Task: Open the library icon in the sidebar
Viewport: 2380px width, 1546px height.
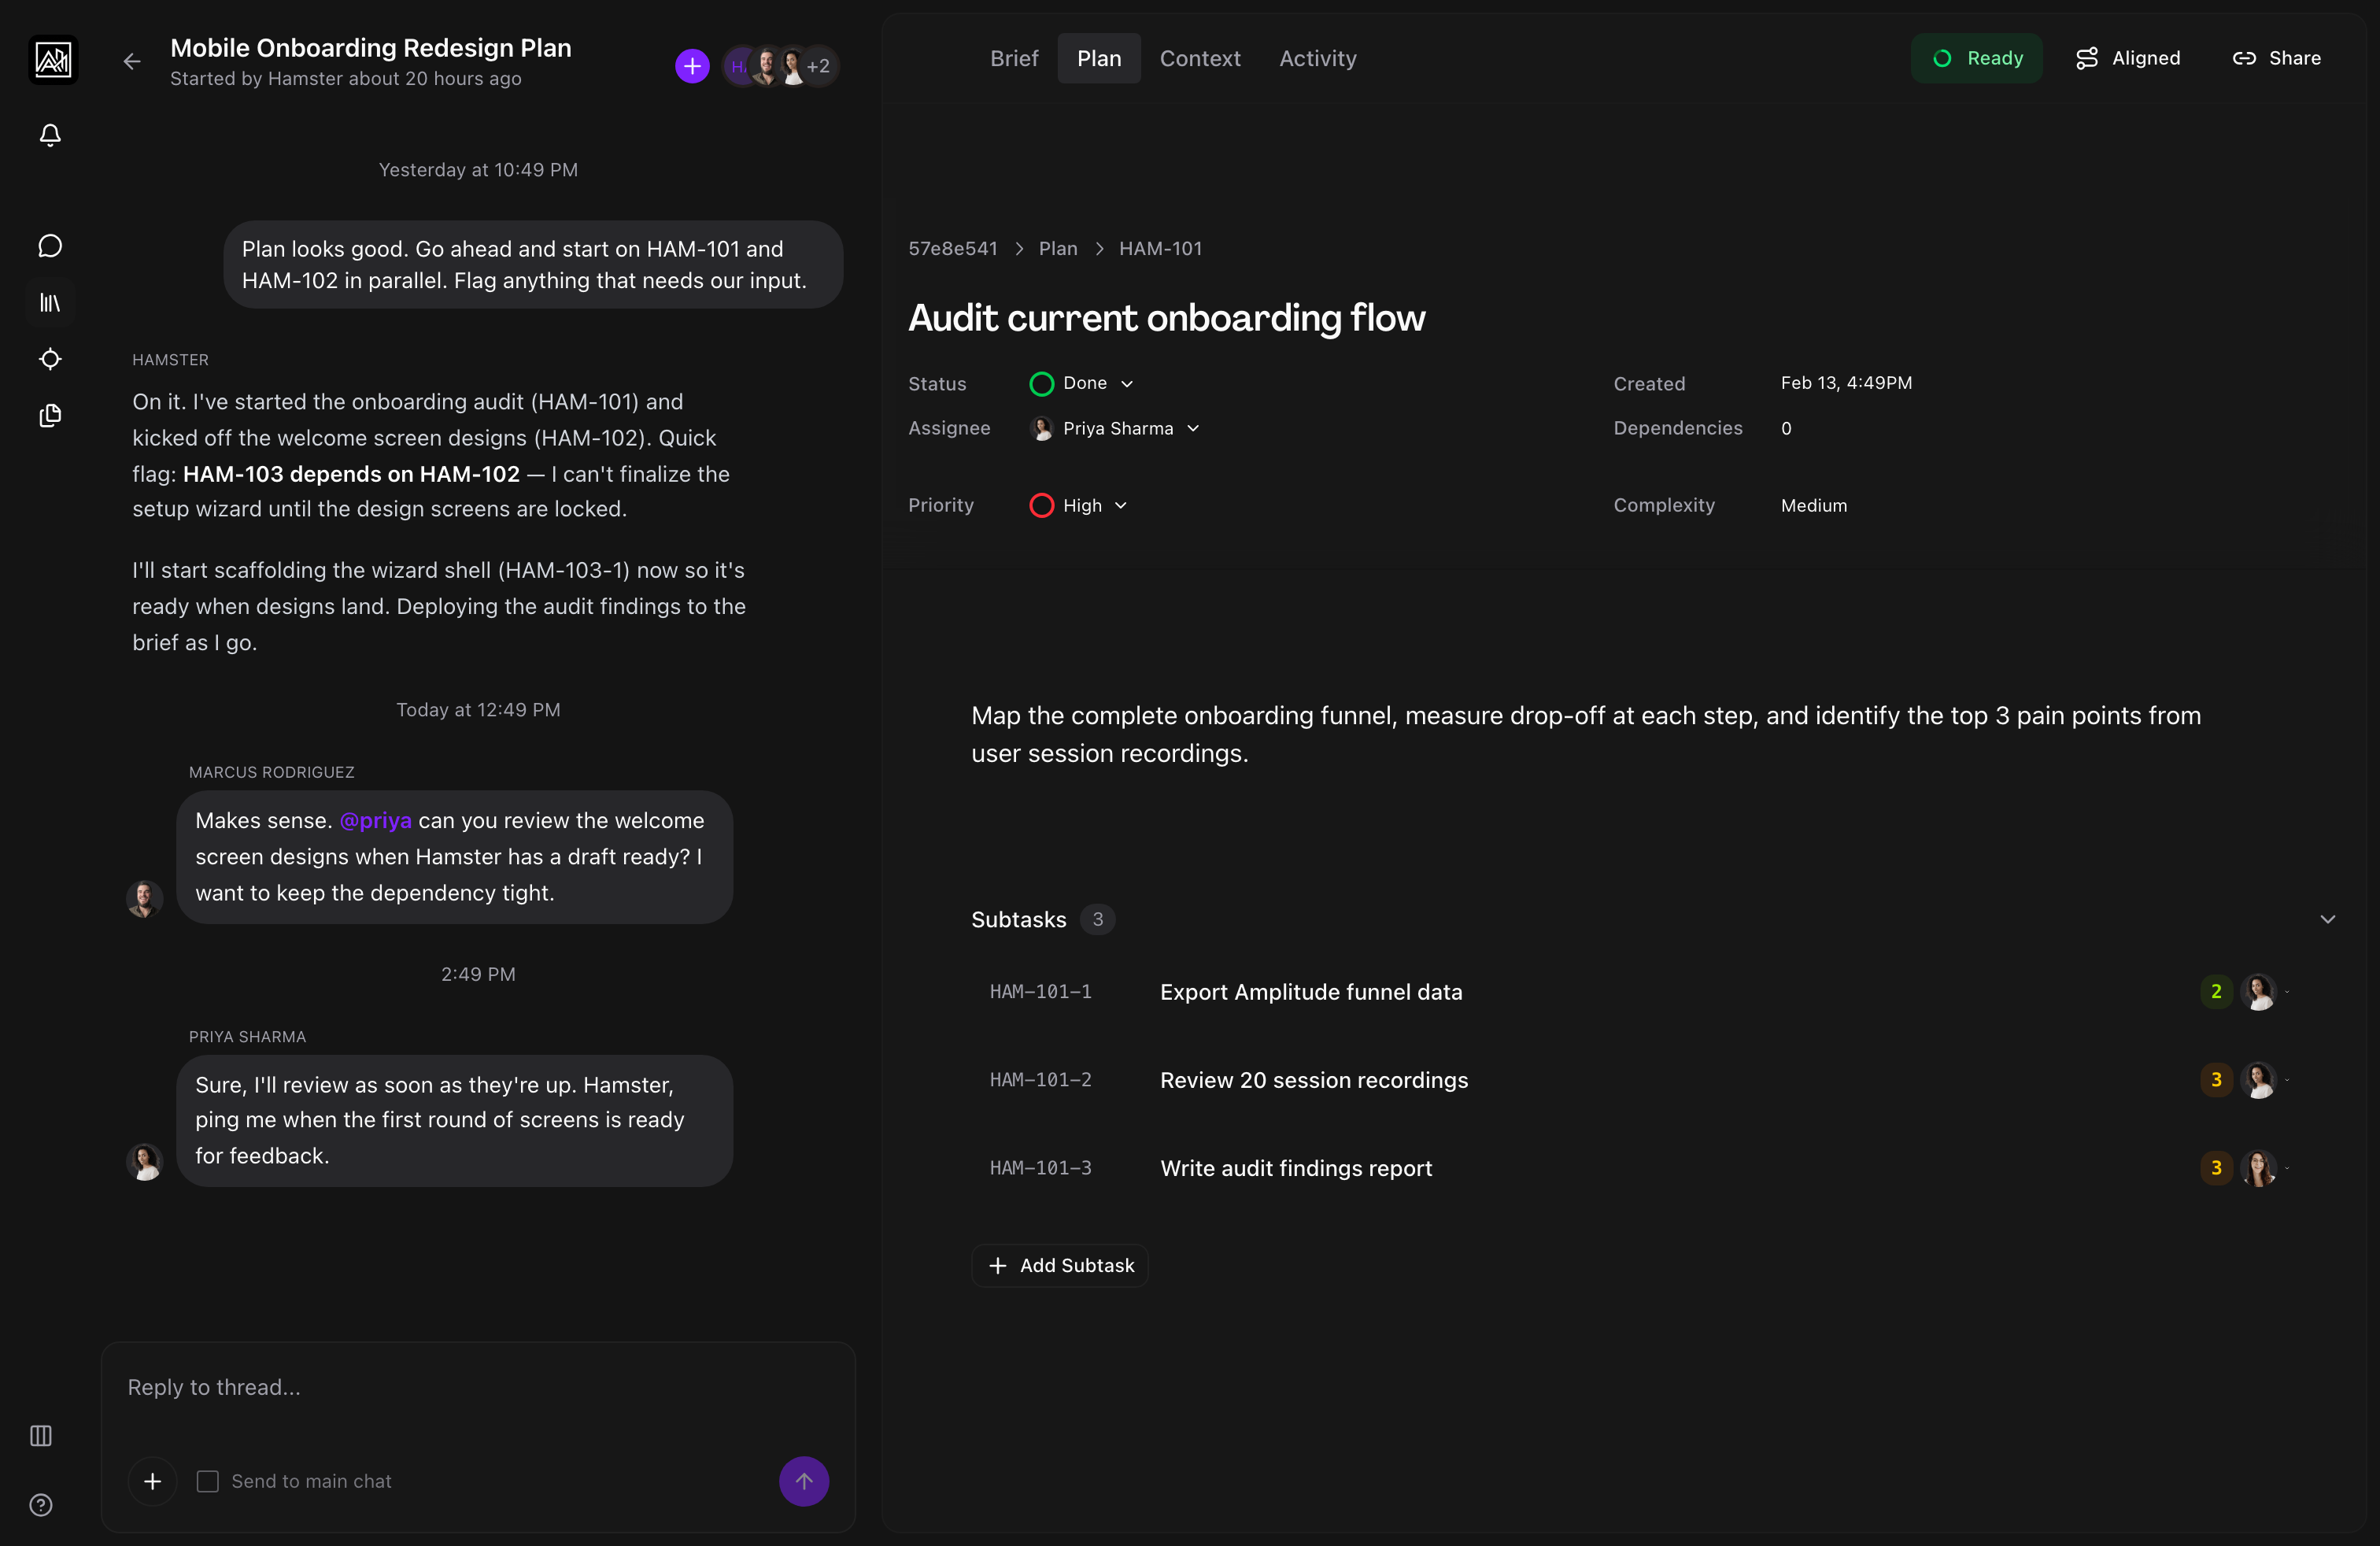Action: (x=50, y=302)
